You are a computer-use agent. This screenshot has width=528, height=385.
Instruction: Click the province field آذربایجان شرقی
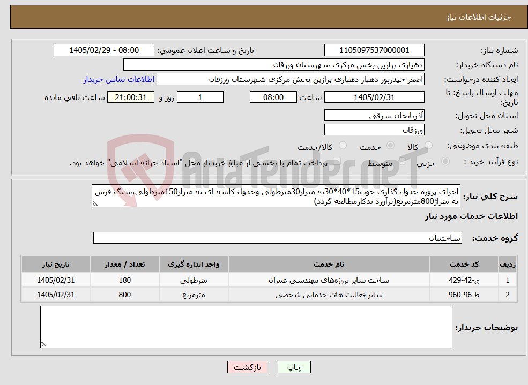coord(374,115)
